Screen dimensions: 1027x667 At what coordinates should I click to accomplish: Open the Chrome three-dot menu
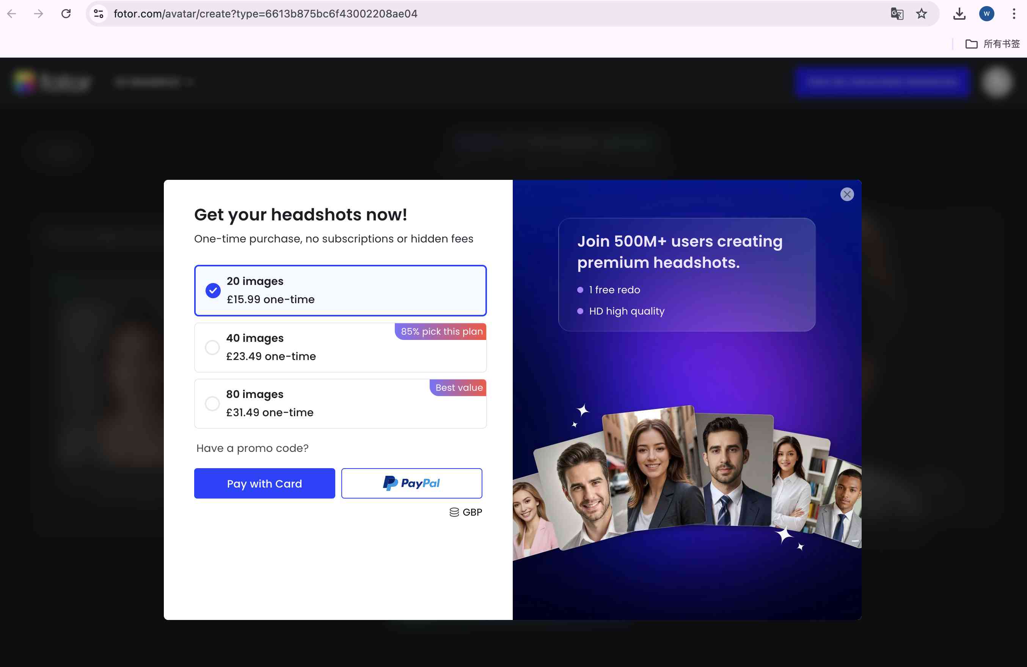coord(1014,14)
